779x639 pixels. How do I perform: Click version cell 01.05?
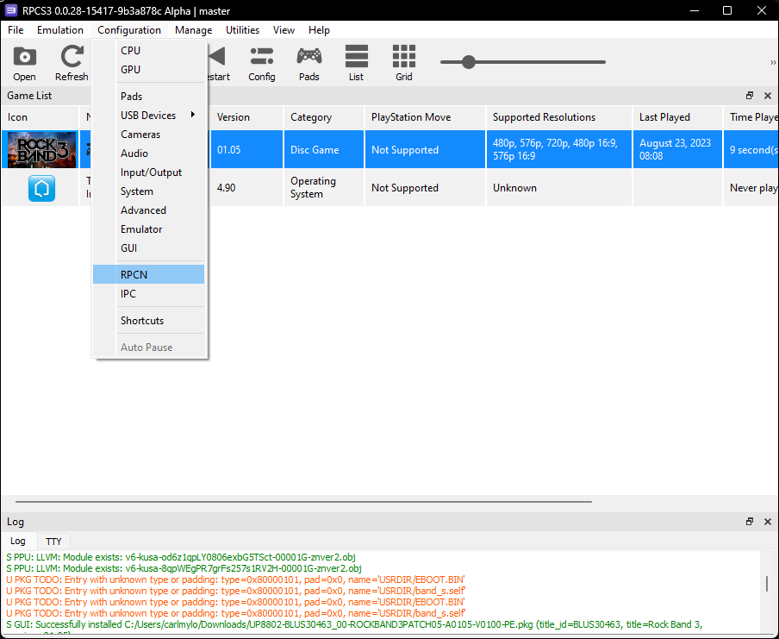[x=246, y=150]
